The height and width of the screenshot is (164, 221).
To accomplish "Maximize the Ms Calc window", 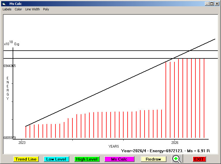I will tap(212, 4).
